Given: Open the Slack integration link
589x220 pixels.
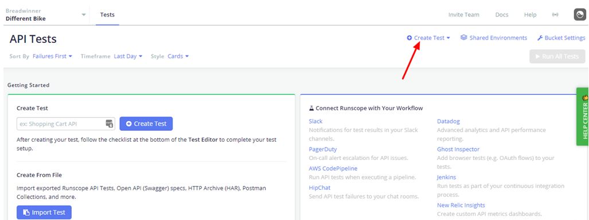Looking at the screenshot, I should coord(315,121).
